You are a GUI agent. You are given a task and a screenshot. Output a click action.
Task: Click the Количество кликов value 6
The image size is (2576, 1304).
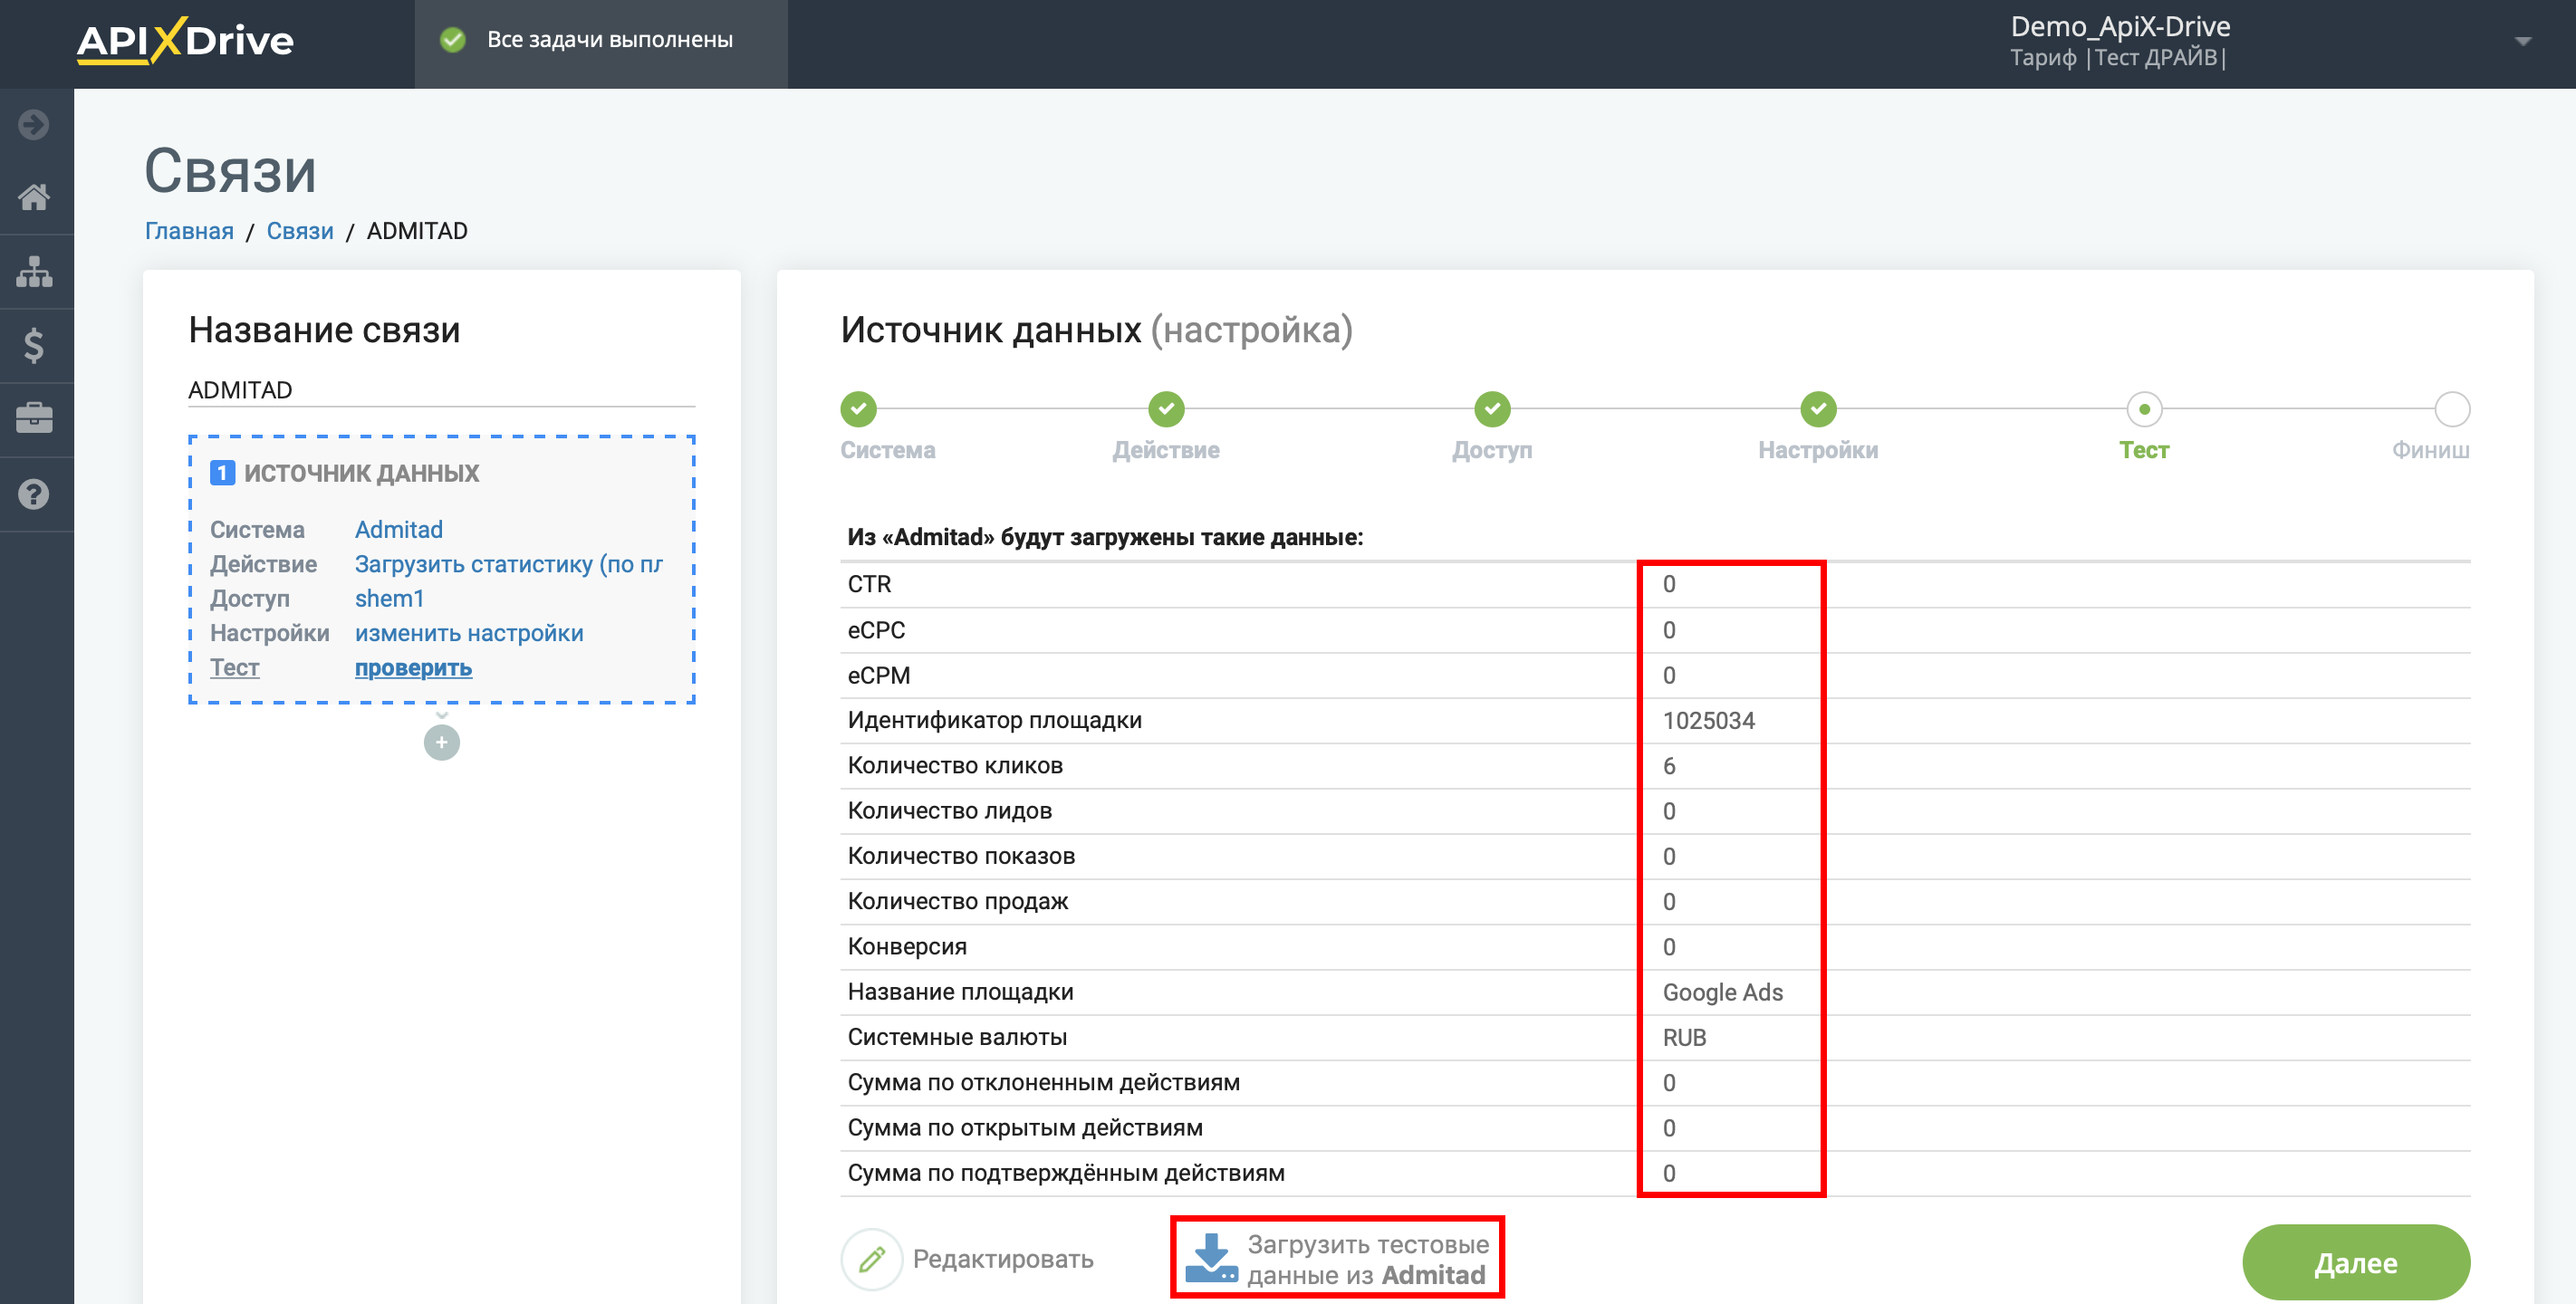click(x=1669, y=766)
